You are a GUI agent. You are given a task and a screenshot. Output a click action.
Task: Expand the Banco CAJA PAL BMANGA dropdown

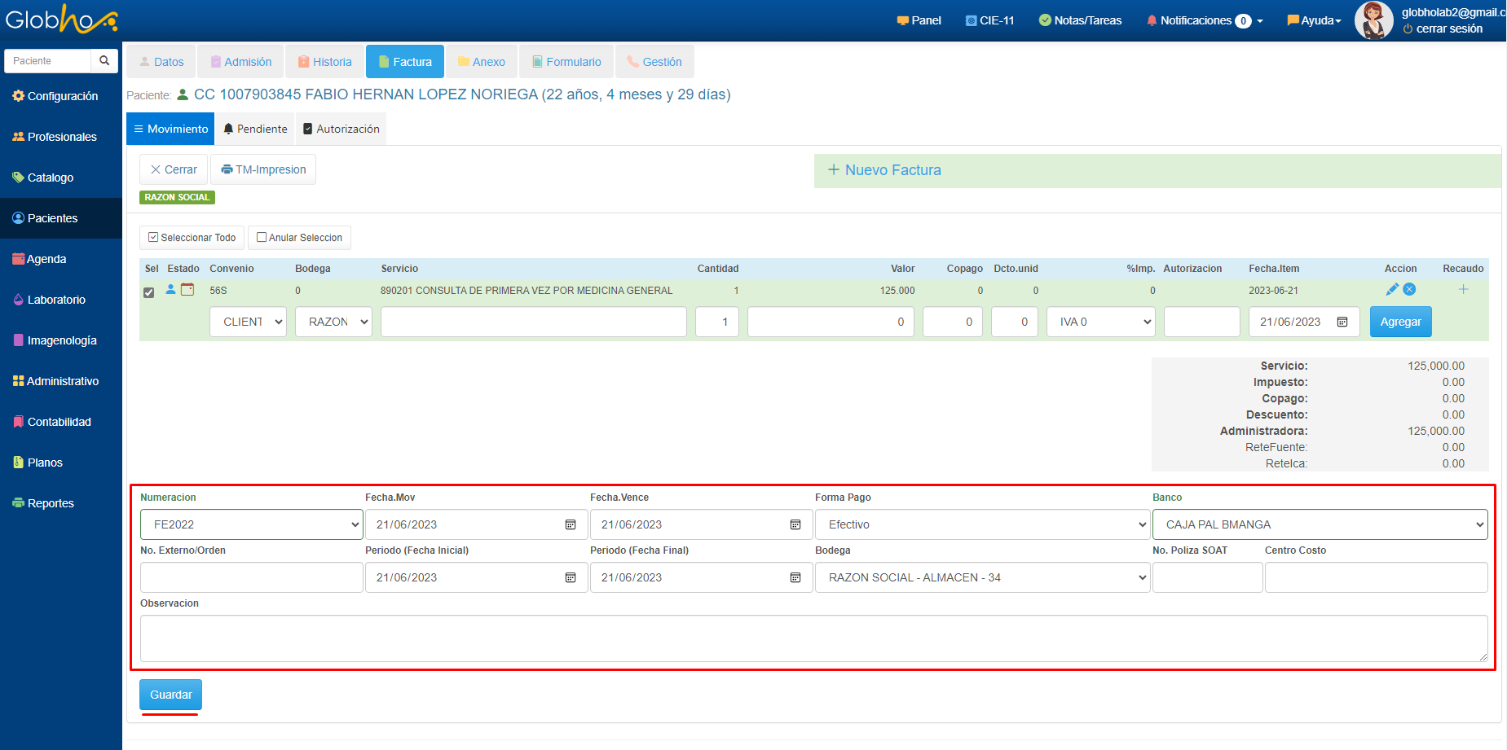(1319, 524)
